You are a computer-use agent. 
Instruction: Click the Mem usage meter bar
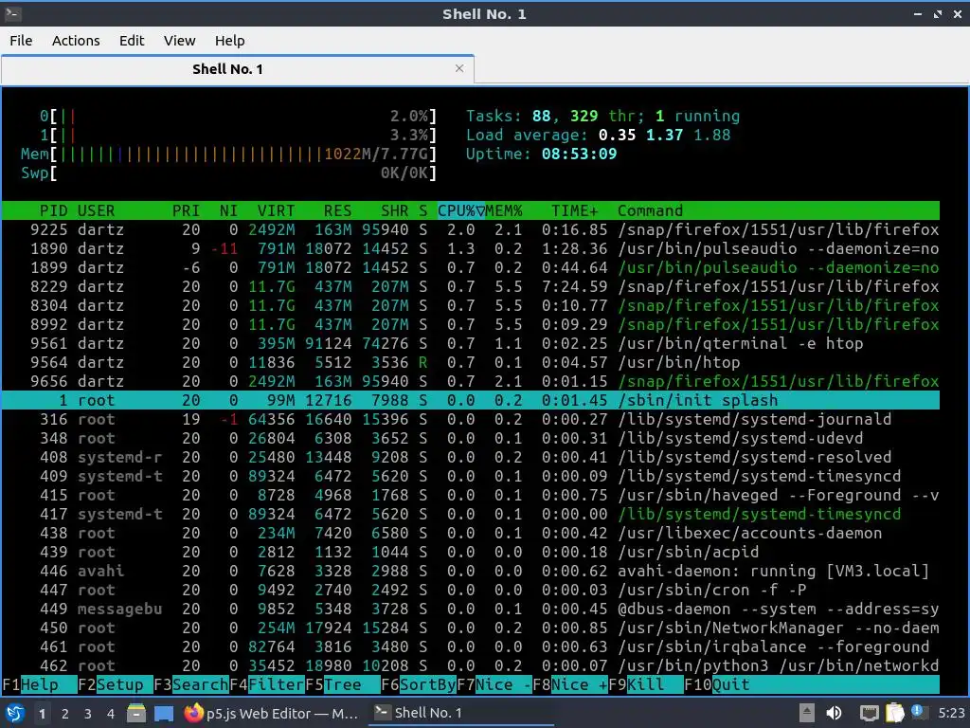click(x=228, y=154)
